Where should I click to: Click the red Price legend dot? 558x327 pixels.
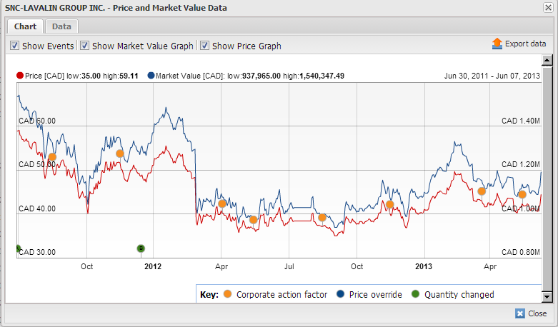(19, 75)
